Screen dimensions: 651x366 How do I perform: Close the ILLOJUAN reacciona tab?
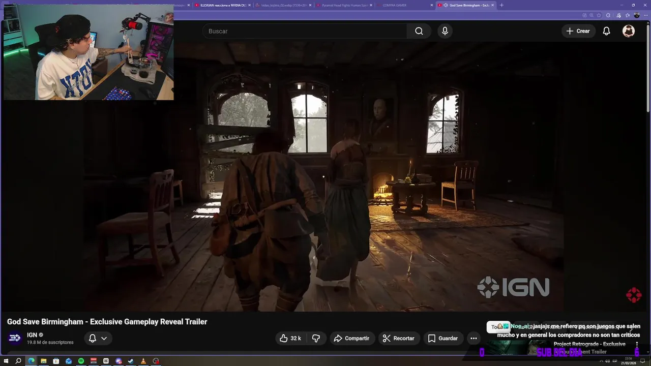pos(249,5)
